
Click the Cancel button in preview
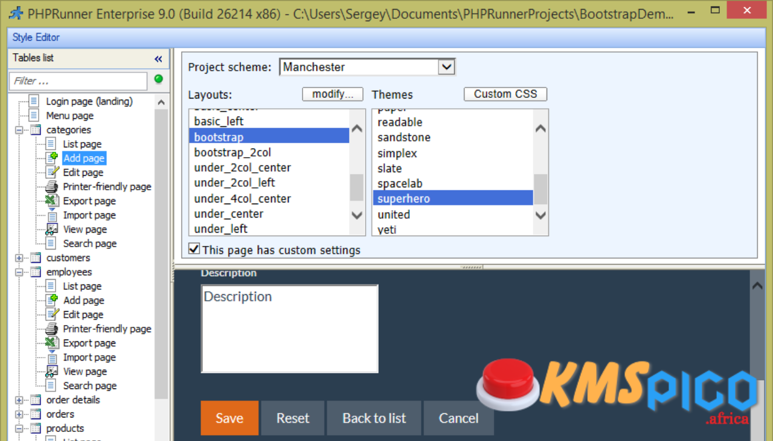(459, 418)
